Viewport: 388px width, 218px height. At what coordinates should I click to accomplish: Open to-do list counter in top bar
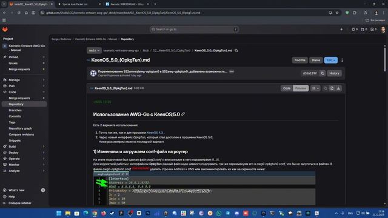(373, 30)
